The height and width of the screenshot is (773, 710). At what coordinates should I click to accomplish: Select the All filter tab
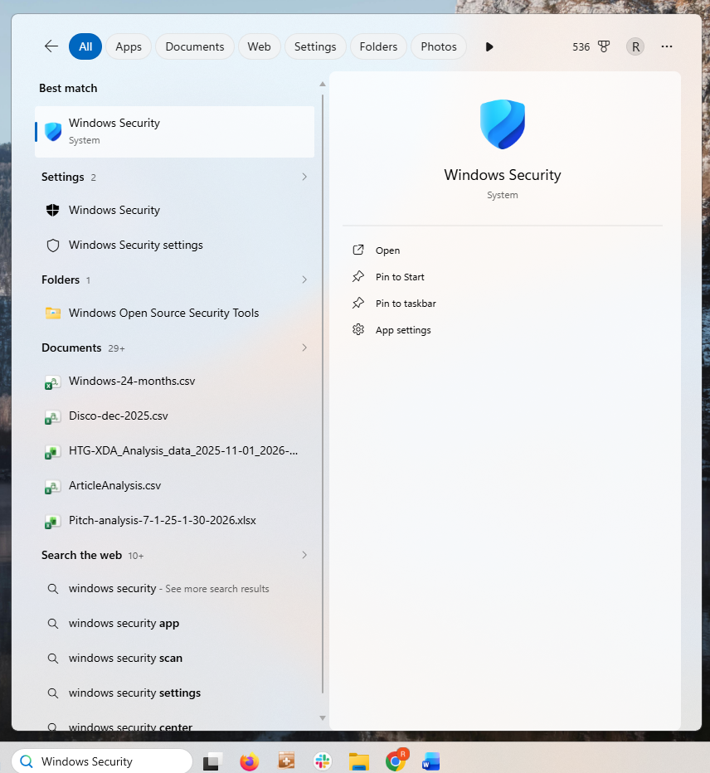point(85,46)
